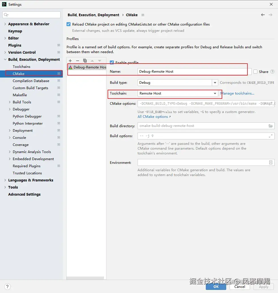
Task: Click into the settings search field
Action: tap(31, 15)
